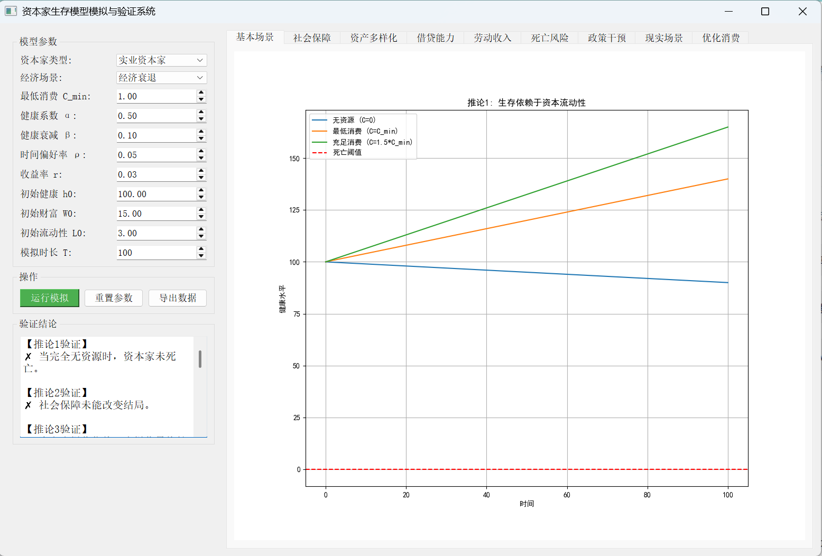Image resolution: width=822 pixels, height=556 pixels.
Task: Increase 最低消费 C_min with up arrow
Action: tap(201, 93)
